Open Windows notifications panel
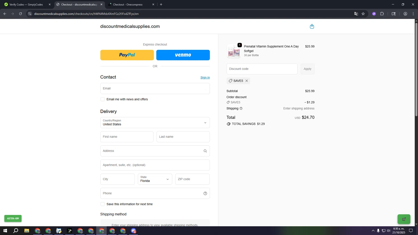Image resolution: width=418 pixels, height=235 pixels. click(x=411, y=231)
